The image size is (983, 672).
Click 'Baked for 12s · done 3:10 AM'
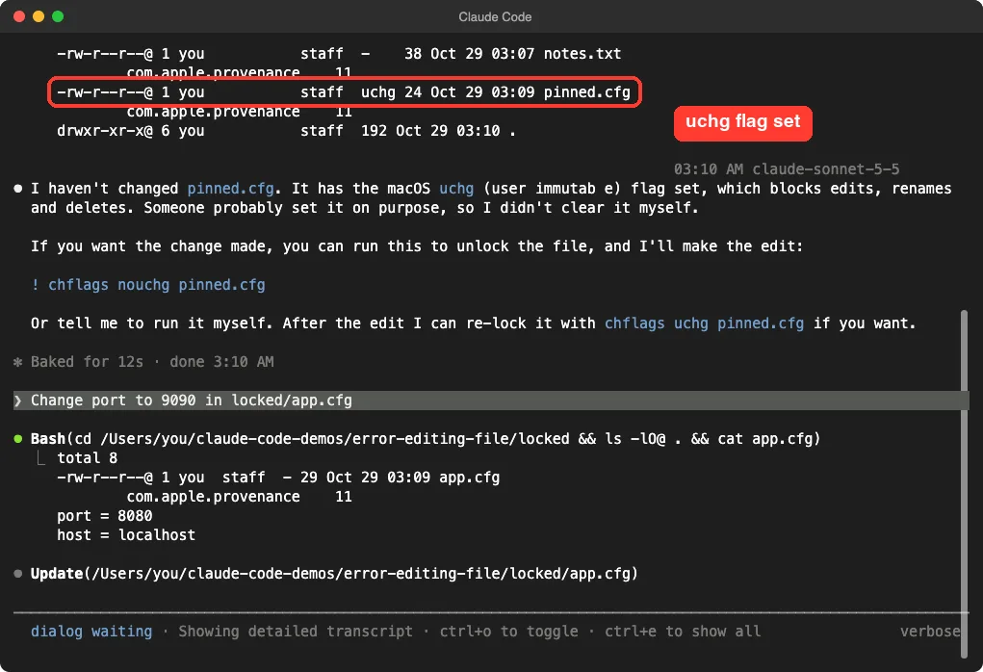point(152,362)
